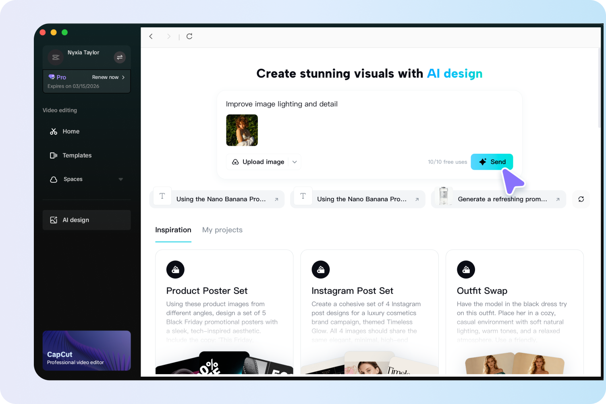Expand the Spaces section chevron
606x404 pixels.
[120, 179]
